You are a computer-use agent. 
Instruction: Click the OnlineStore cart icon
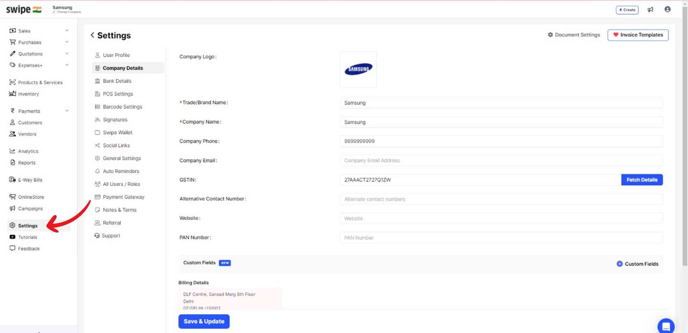point(13,197)
